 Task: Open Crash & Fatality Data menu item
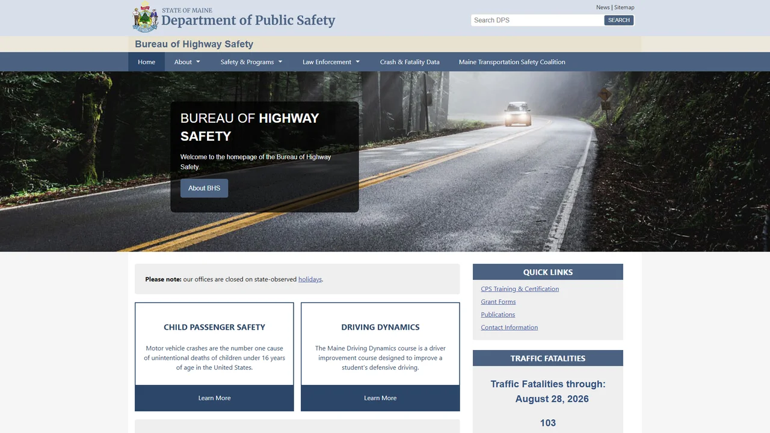pyautogui.click(x=410, y=62)
